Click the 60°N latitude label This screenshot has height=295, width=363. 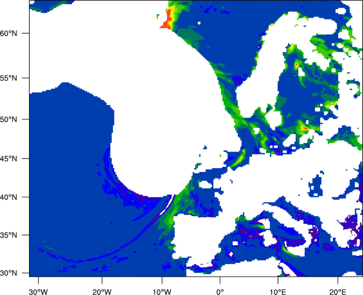[x=9, y=33]
